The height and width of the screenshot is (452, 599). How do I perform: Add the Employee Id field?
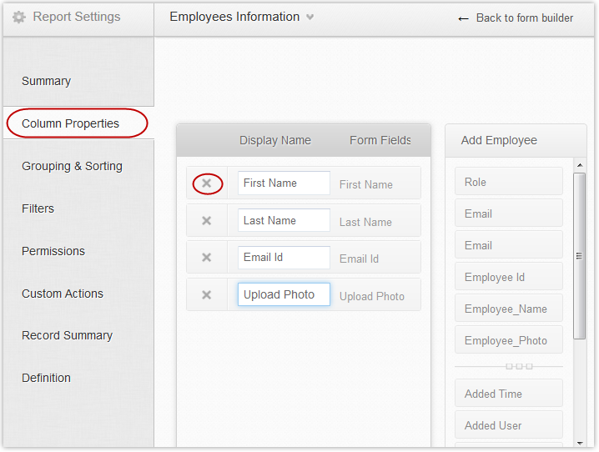508,277
